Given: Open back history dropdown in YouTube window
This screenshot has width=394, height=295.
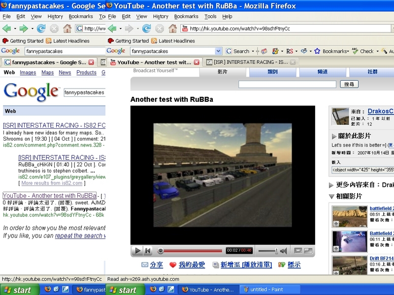Looking at the screenshot, I should point(120,29).
